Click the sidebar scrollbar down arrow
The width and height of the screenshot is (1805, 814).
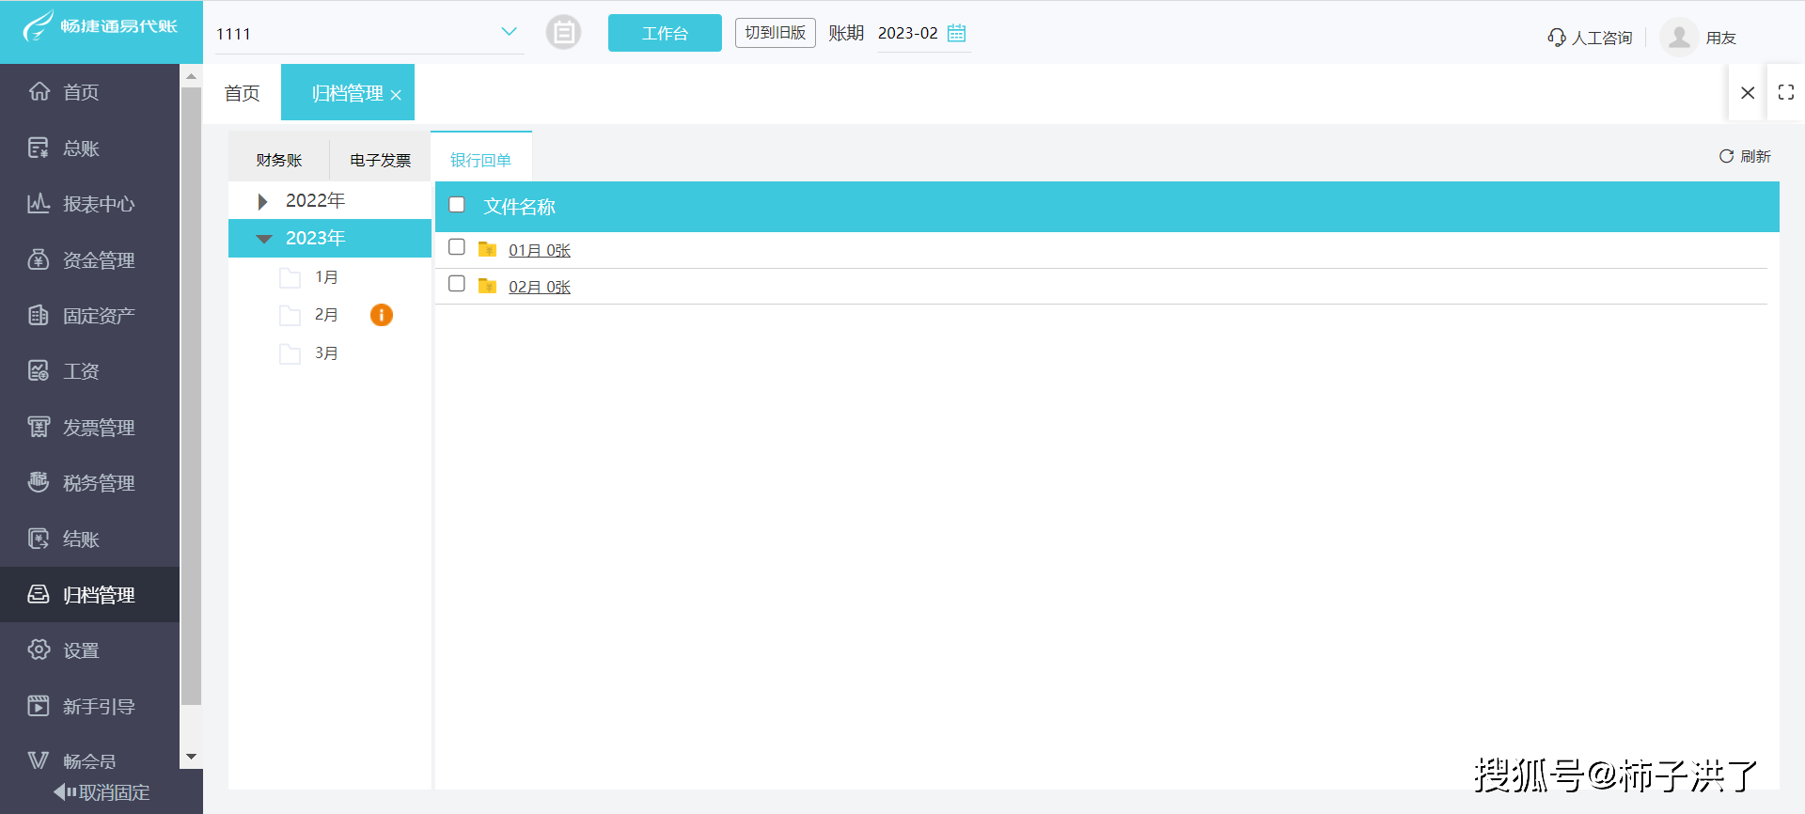(x=191, y=757)
